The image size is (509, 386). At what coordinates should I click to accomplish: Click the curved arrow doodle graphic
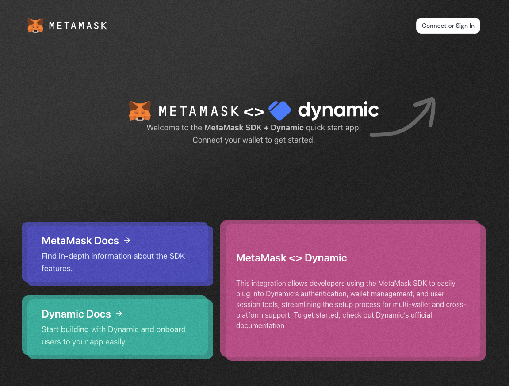403,116
